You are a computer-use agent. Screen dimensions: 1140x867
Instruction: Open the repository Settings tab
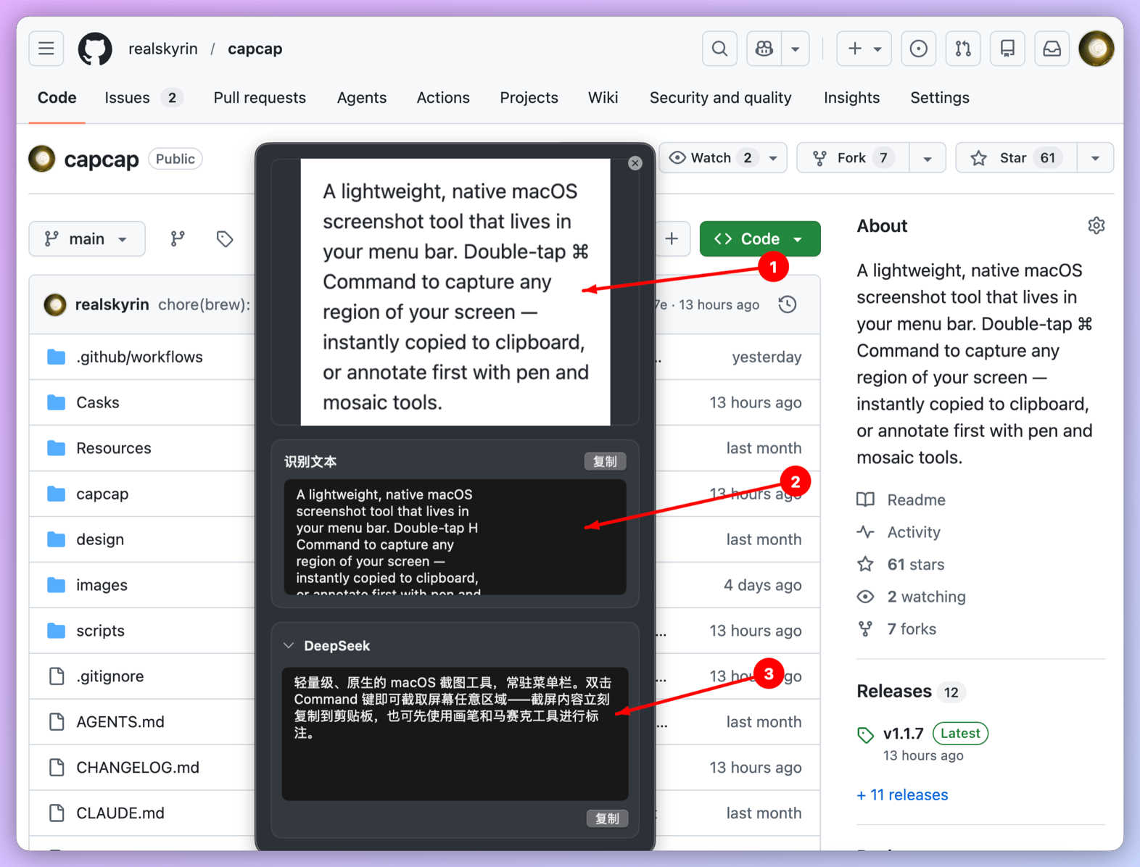(940, 98)
